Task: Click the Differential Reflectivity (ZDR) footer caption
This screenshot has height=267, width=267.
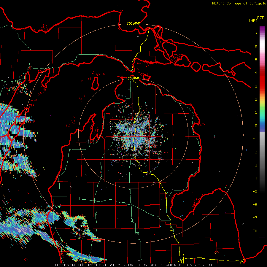Action: pyautogui.click(x=134, y=265)
